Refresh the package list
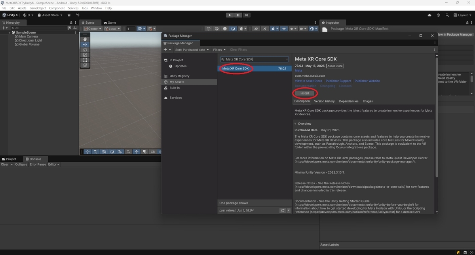Screen dimensions: 475x255 (283, 210)
